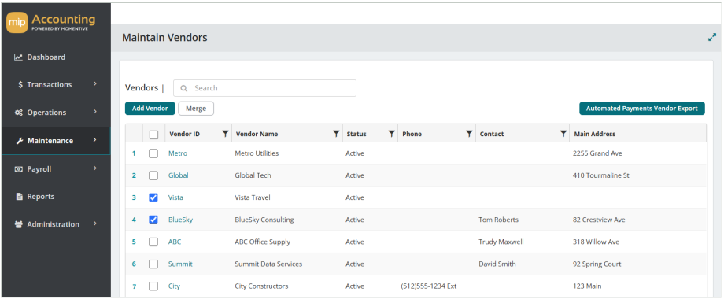Check the Metro vendor checkbox
The height and width of the screenshot is (299, 724).
[153, 153]
